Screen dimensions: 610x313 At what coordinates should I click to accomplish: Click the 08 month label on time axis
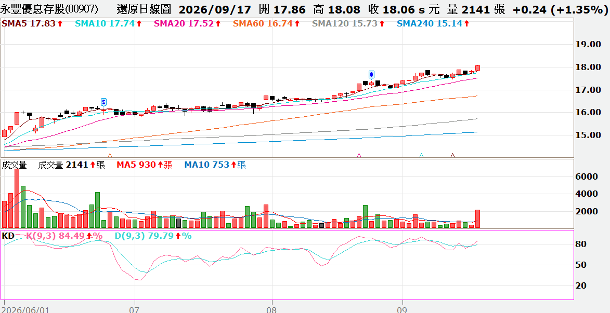(x=271, y=309)
